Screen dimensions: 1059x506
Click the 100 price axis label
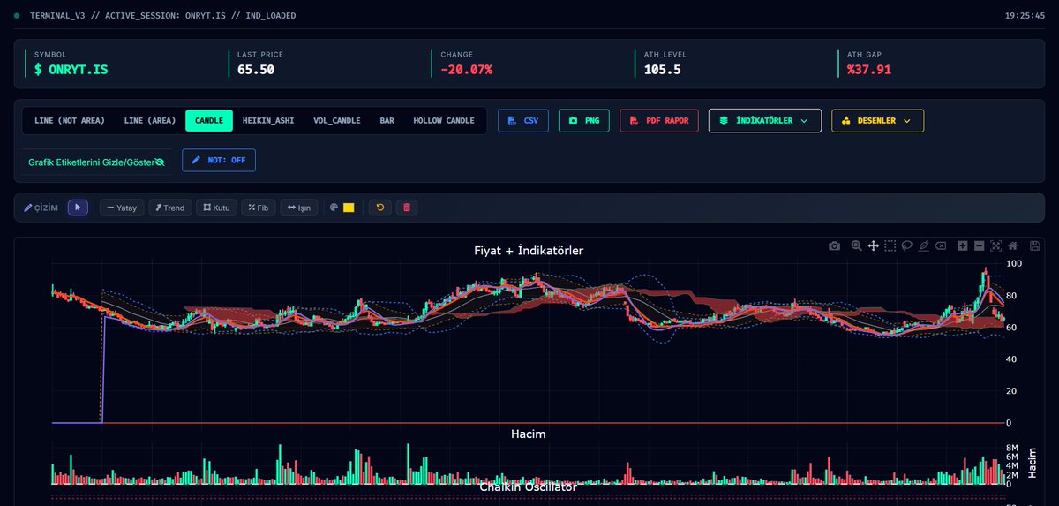point(1014,264)
